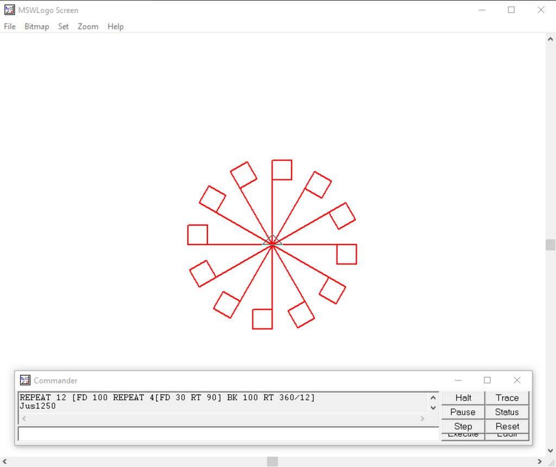
Task: Click the history box scroll left arrow
Action: [24, 419]
